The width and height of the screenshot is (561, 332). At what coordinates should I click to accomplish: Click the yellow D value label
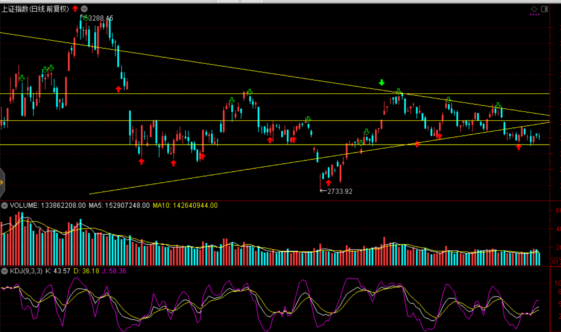[86, 271]
